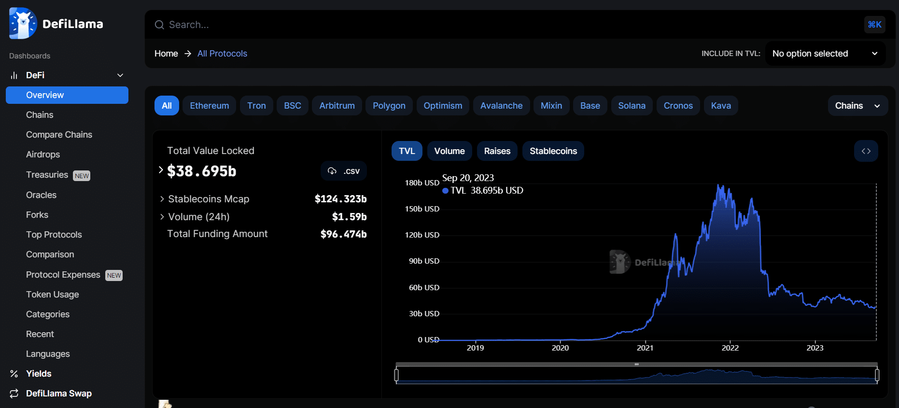Filter by Kava chain
Screen dimensions: 899x408
[x=721, y=106]
